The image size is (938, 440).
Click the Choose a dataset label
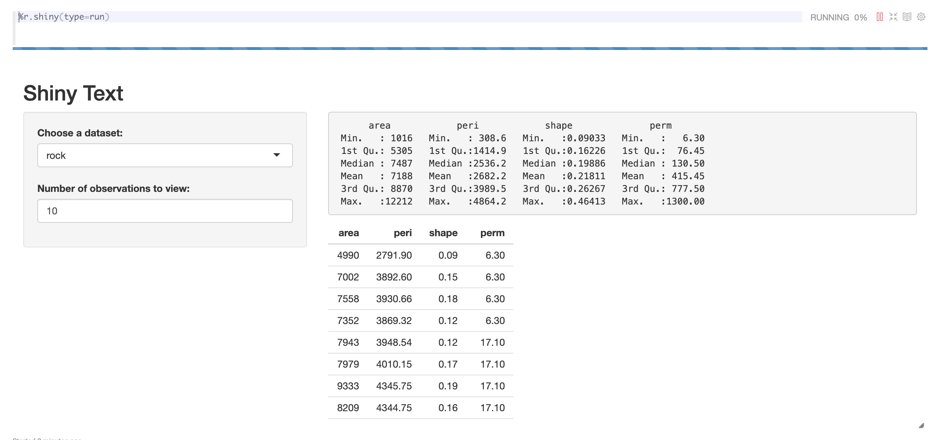tap(80, 133)
